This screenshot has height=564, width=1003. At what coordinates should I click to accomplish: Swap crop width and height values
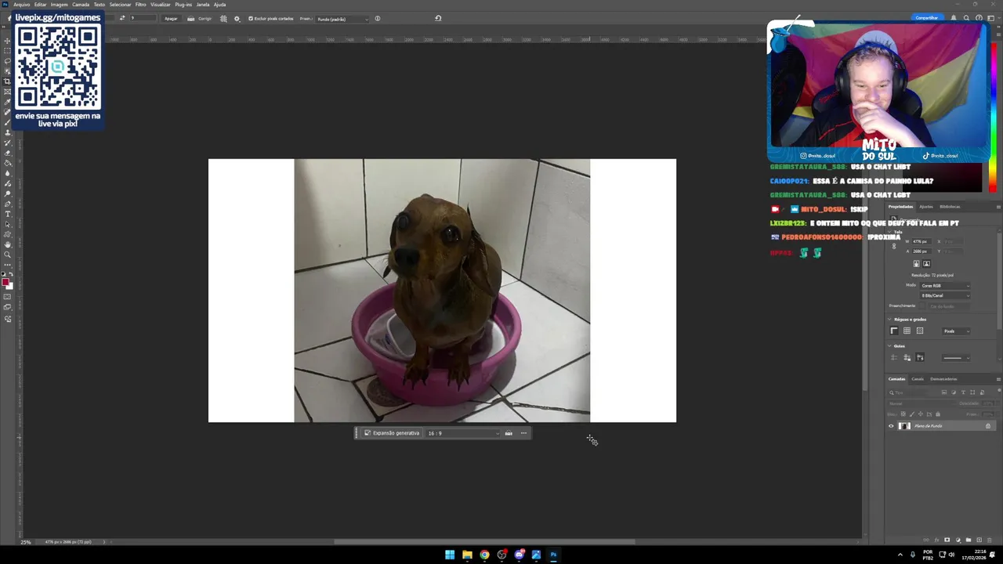coord(122,18)
